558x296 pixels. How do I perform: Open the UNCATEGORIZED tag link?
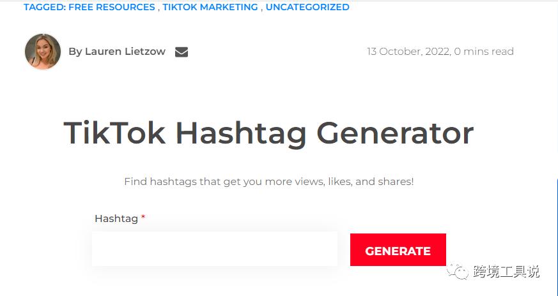307,7
